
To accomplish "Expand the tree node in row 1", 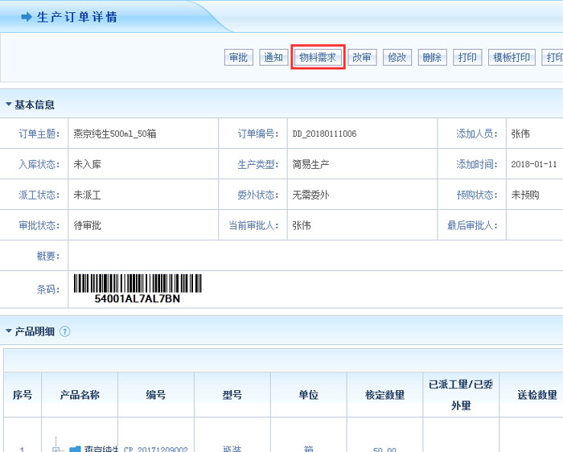I will (56, 450).
